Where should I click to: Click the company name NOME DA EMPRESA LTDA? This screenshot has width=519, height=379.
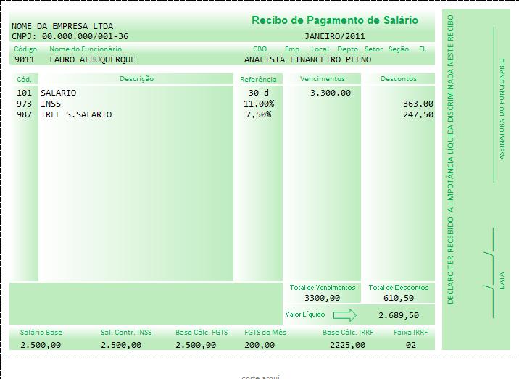click(57, 26)
